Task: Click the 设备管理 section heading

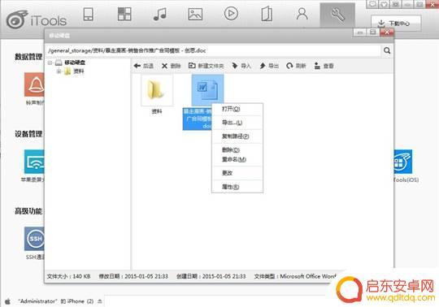Action: (28, 134)
